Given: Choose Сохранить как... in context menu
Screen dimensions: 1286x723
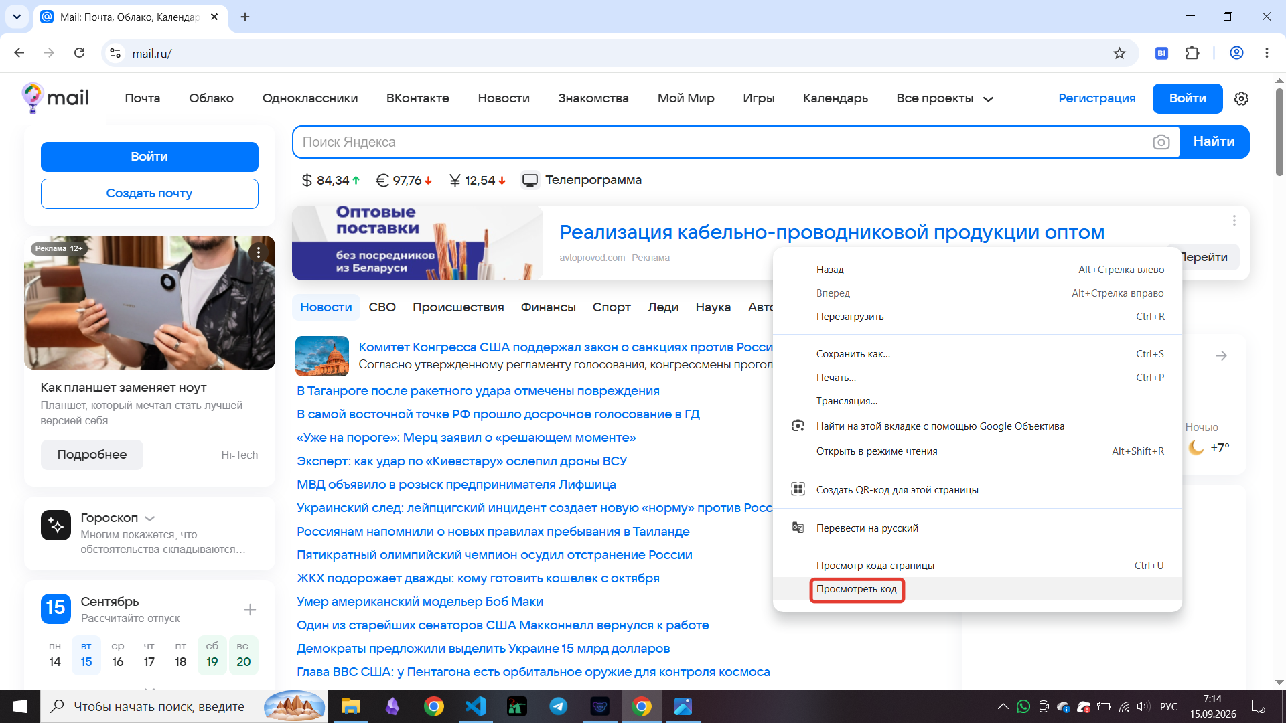Looking at the screenshot, I should pyautogui.click(x=977, y=354).
